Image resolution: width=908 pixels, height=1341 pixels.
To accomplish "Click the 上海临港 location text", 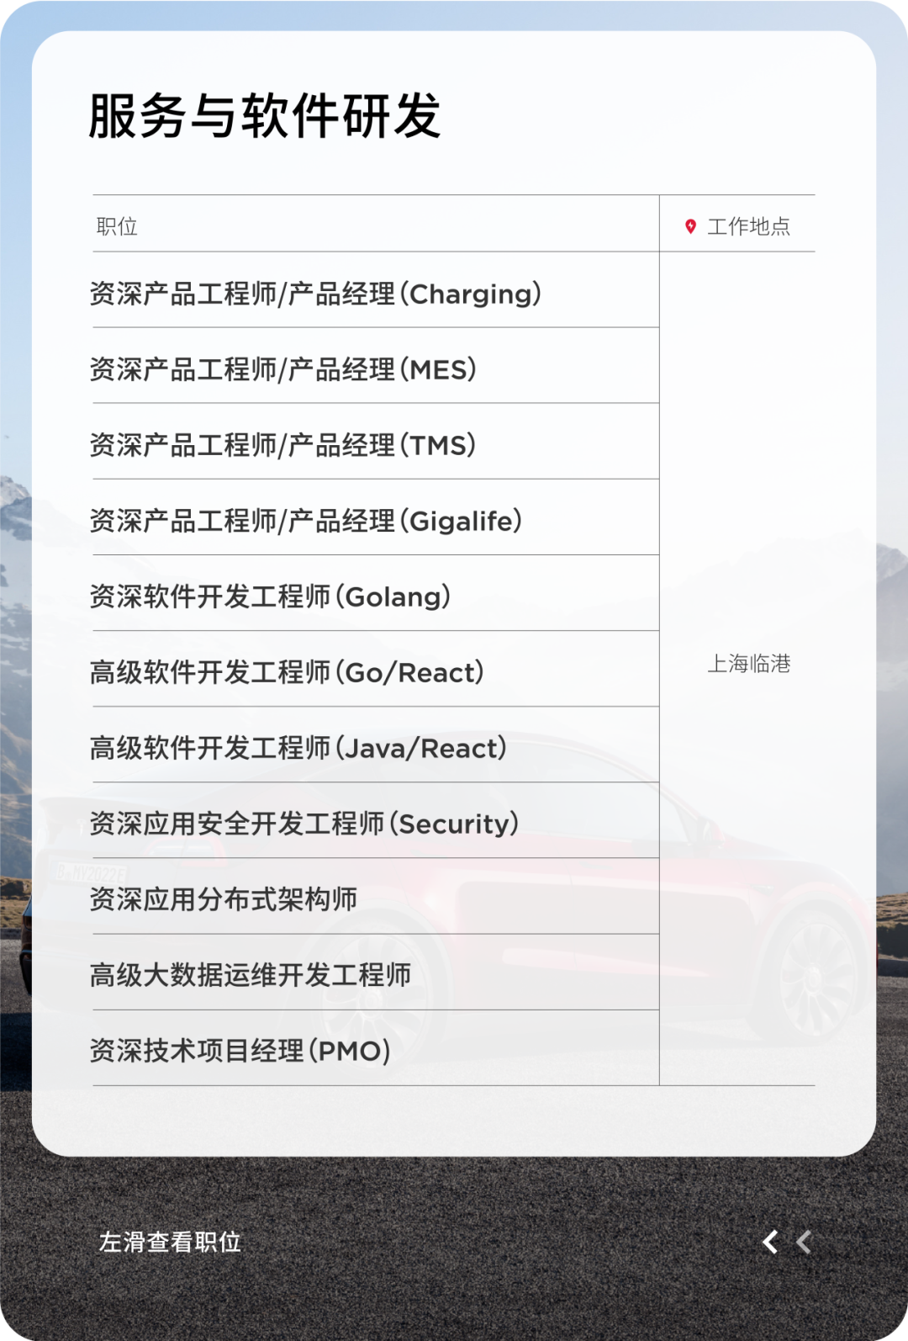I will click(x=748, y=664).
